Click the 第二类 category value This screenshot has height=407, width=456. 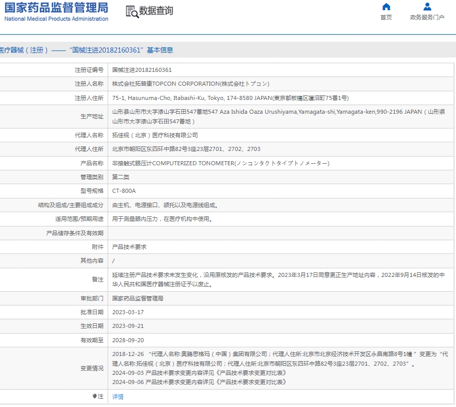[121, 177]
